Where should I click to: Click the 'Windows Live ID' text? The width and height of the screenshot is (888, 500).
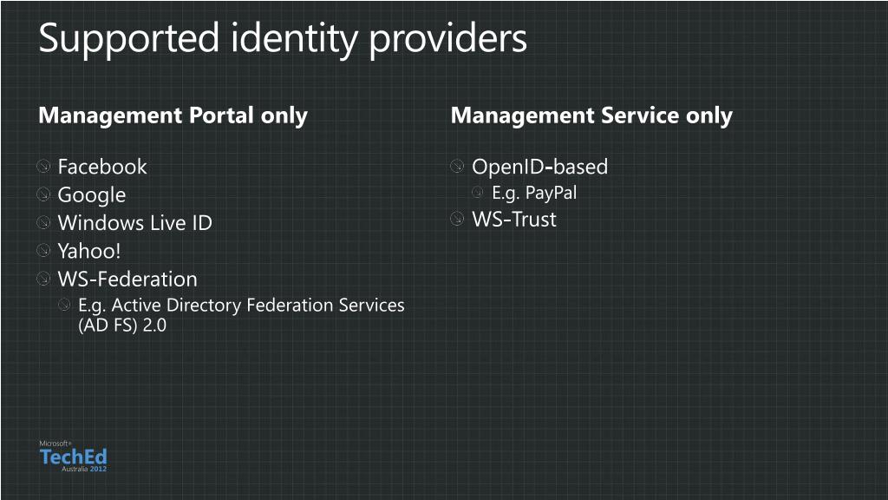(134, 223)
